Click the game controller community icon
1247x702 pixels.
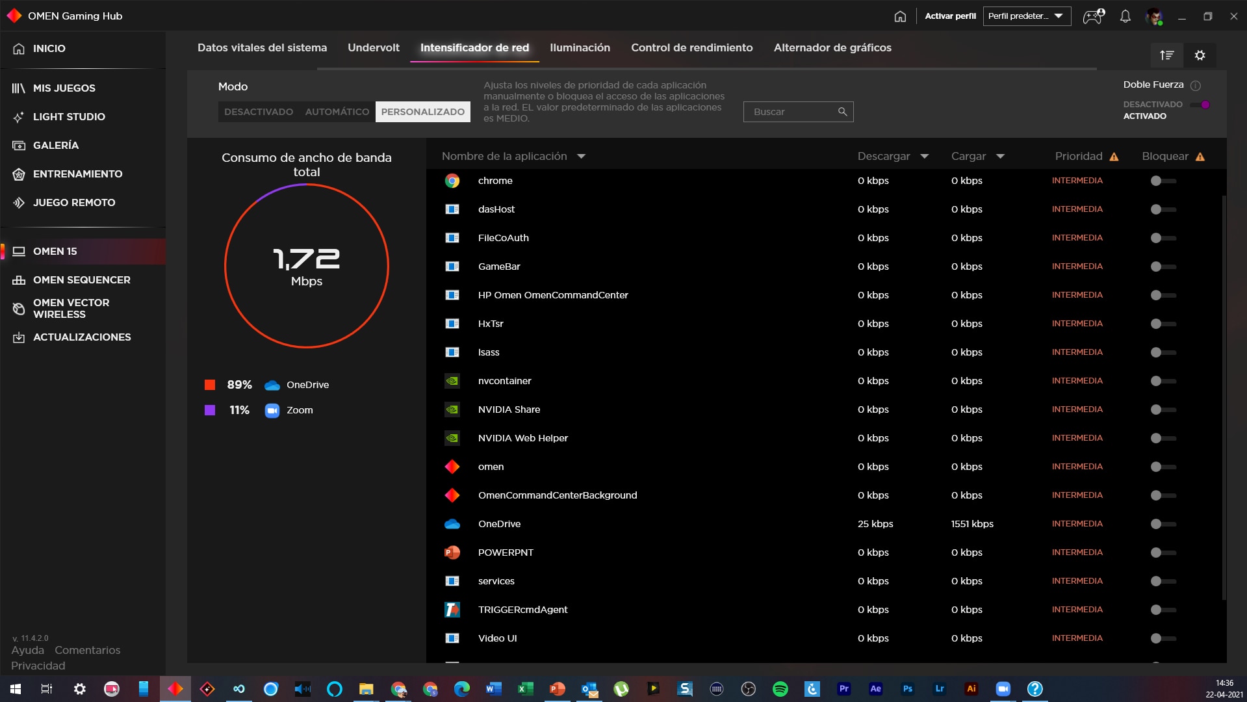tap(1093, 16)
